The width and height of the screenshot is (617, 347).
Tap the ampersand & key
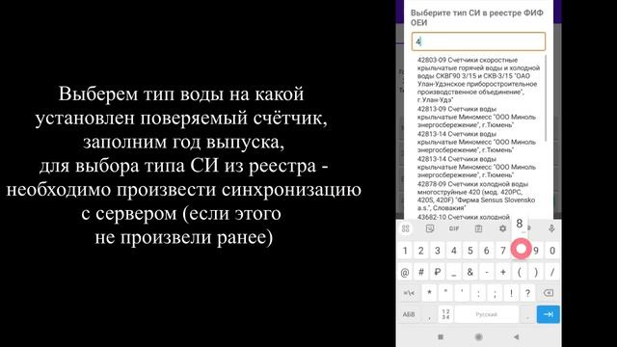[x=470, y=272]
